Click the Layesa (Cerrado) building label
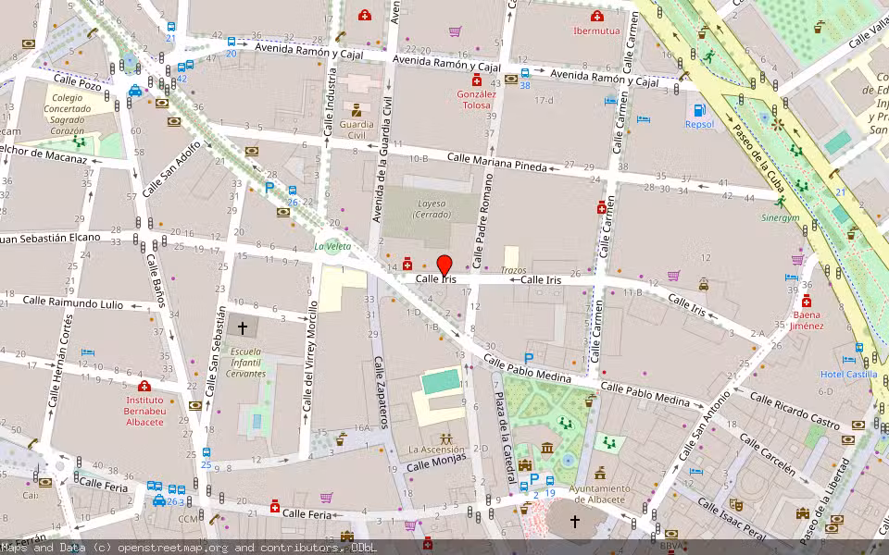 tap(432, 209)
